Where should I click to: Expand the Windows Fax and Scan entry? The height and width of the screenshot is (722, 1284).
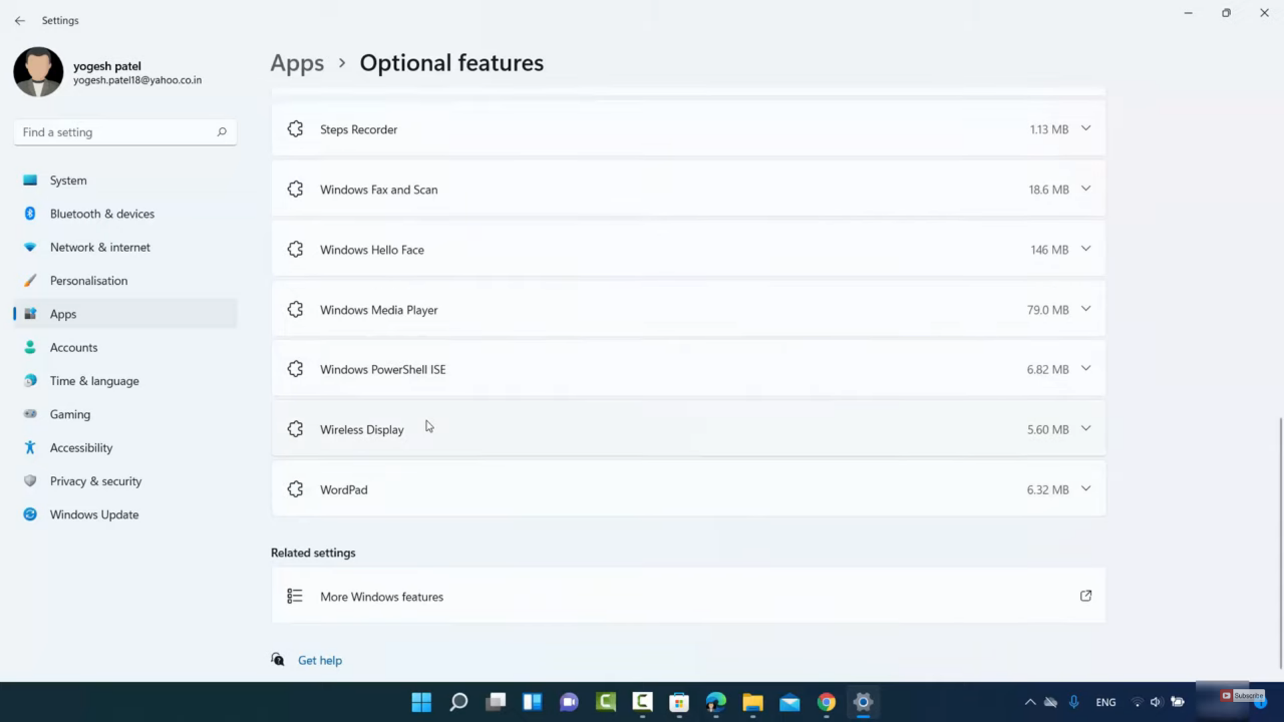point(1086,189)
